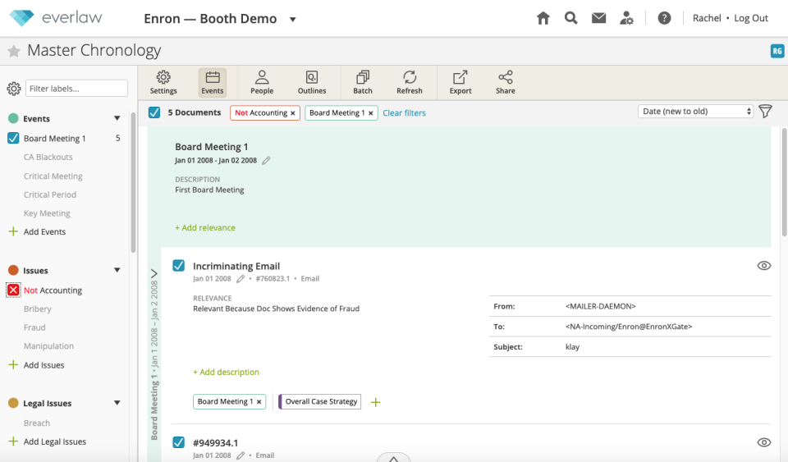Open the People toolbar item
788x462 pixels.
[x=262, y=83]
